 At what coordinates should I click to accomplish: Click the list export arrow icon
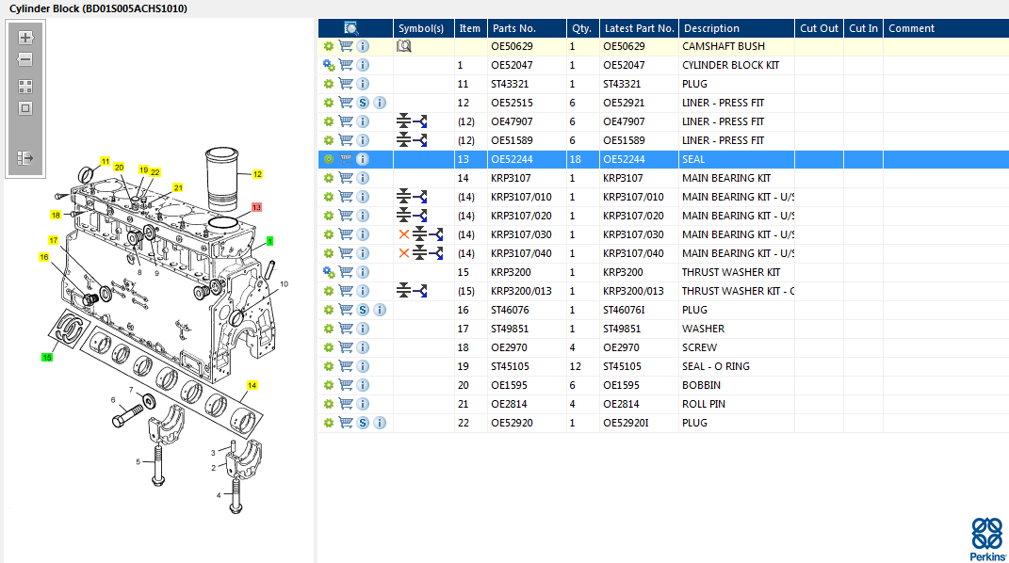pos(25,157)
